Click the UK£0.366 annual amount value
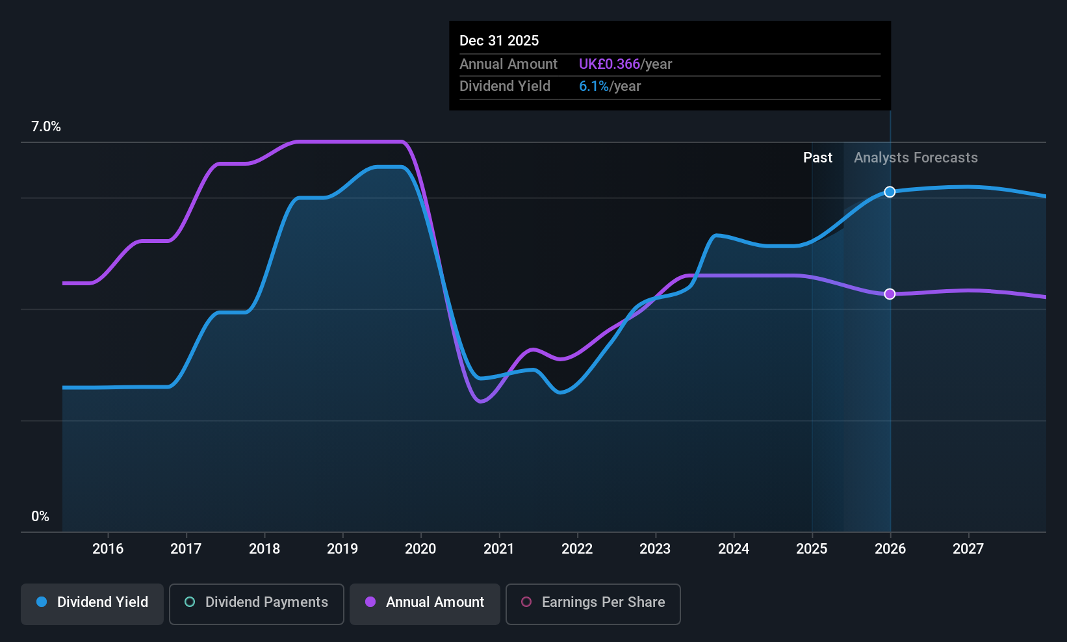 pyautogui.click(x=610, y=64)
